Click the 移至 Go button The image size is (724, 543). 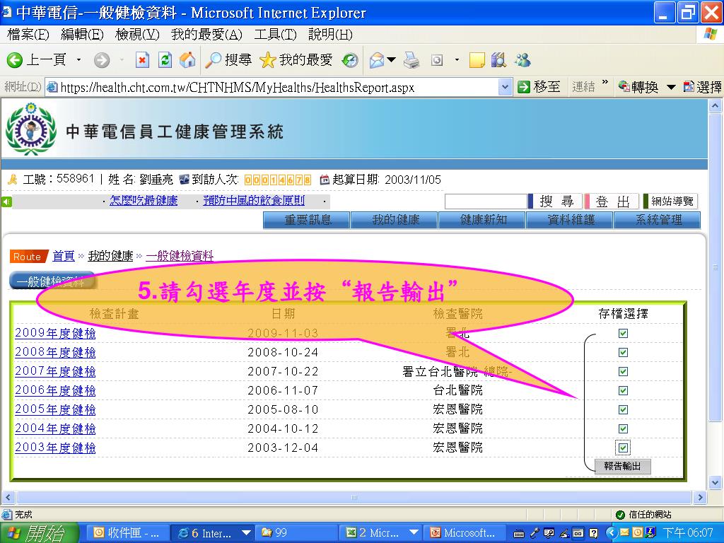(538, 87)
